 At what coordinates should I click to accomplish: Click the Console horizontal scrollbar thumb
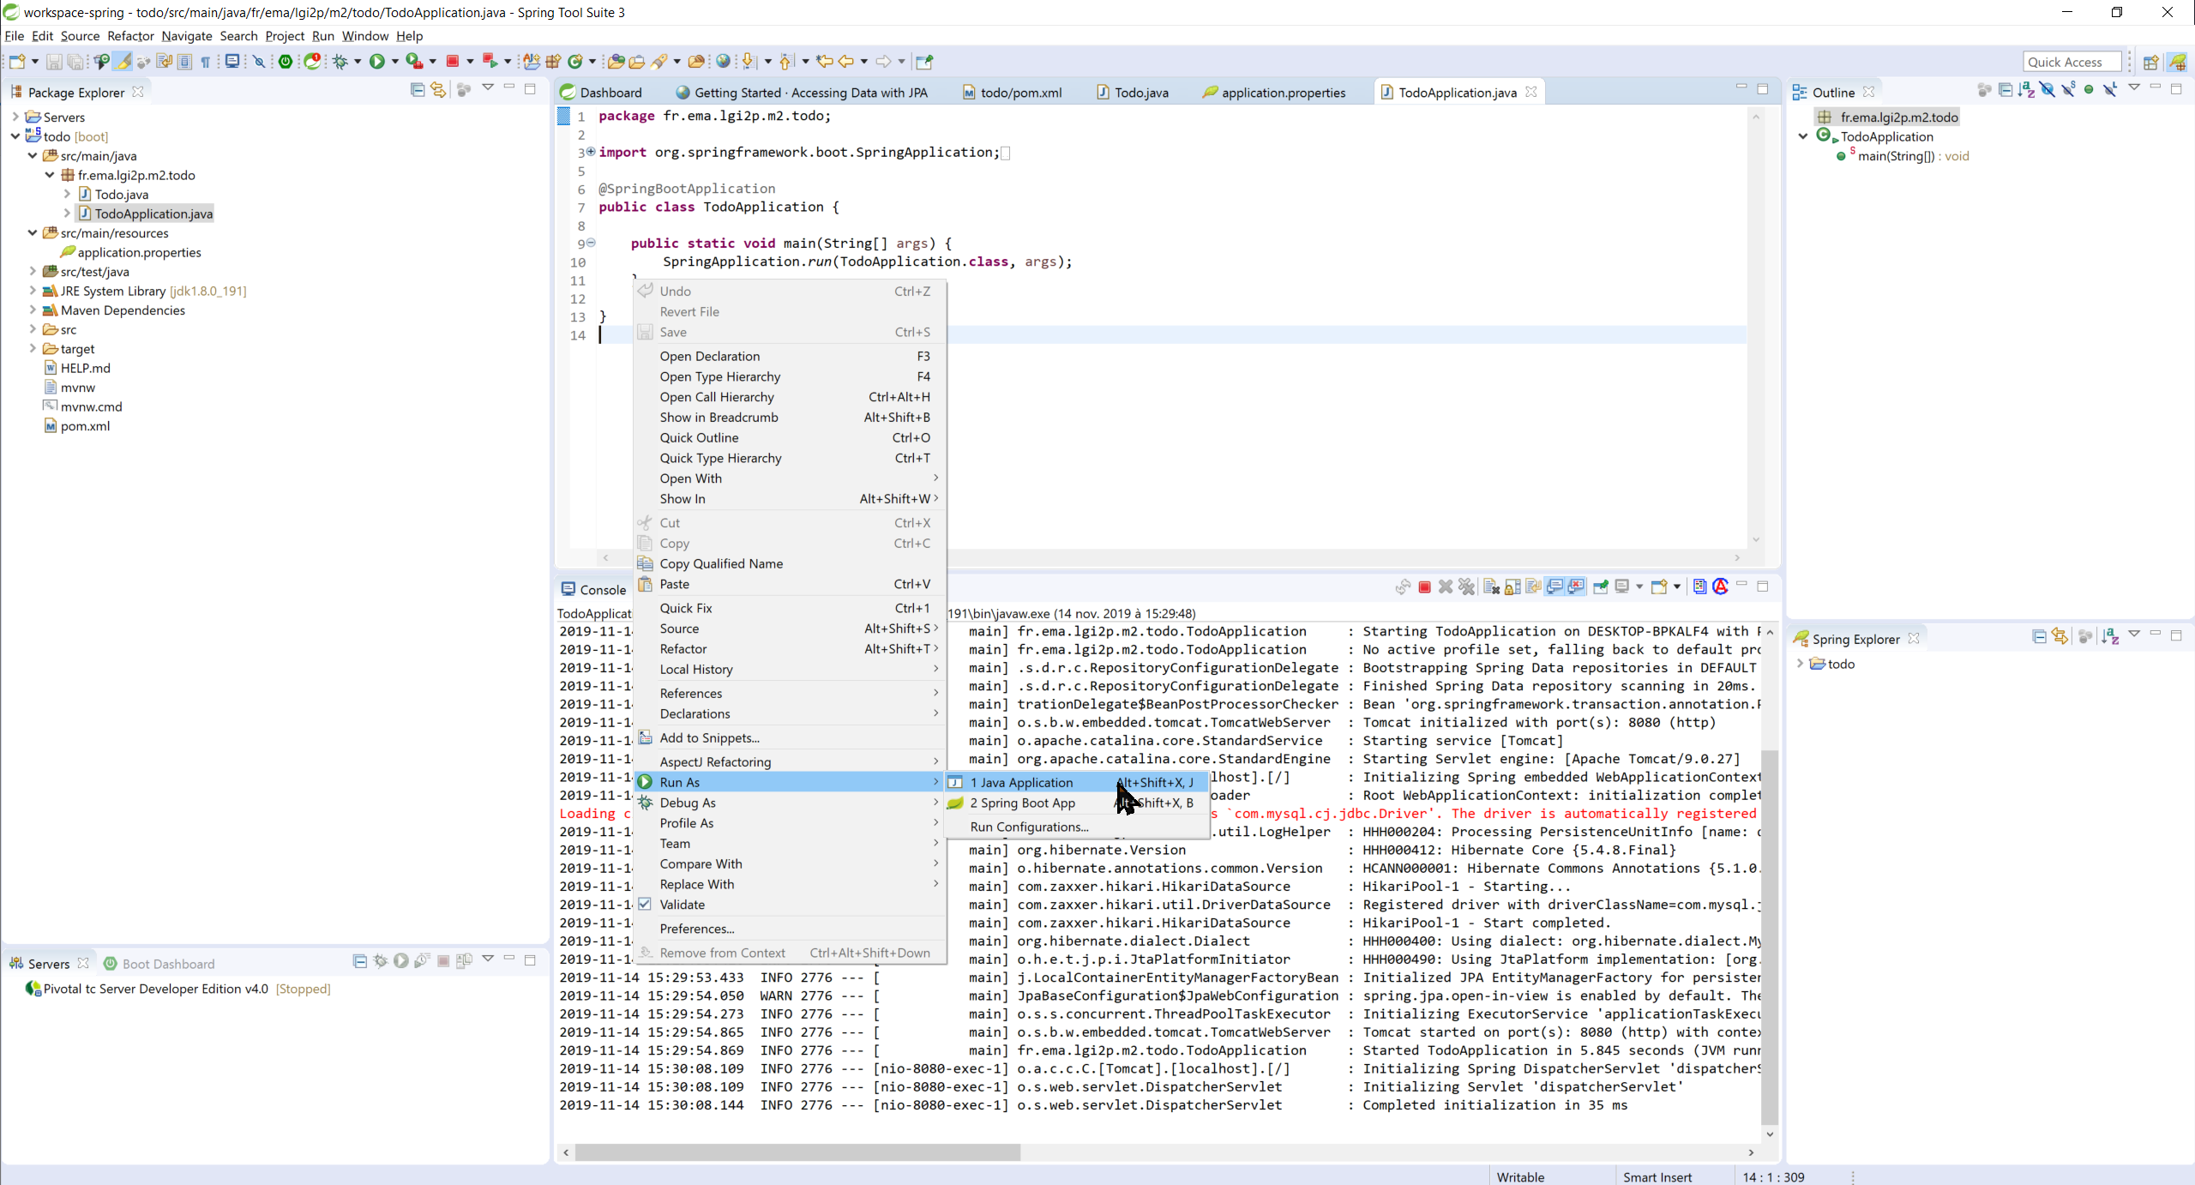point(797,1152)
